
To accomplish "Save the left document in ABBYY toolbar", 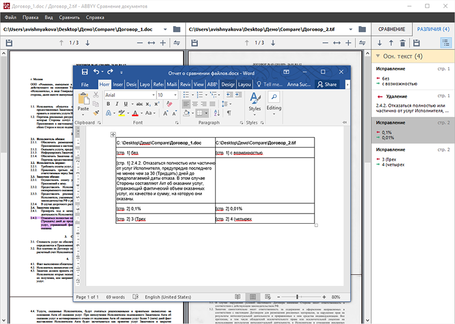I will pyautogui.click(x=9, y=43).
